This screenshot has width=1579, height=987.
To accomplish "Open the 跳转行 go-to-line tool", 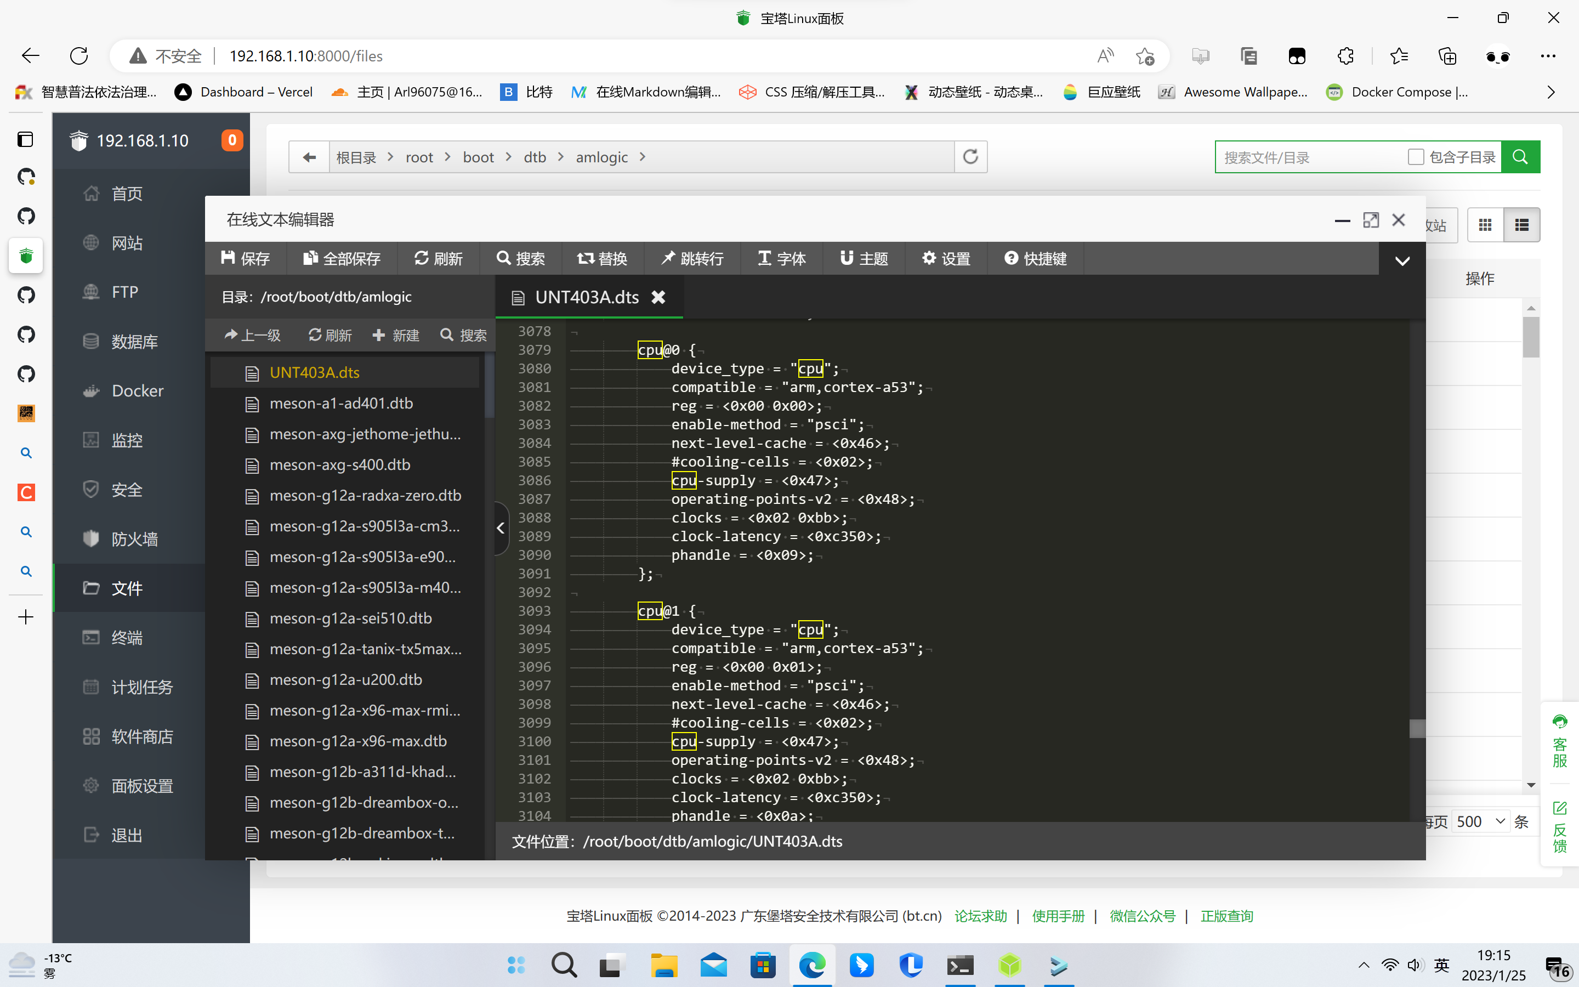I will 692,258.
